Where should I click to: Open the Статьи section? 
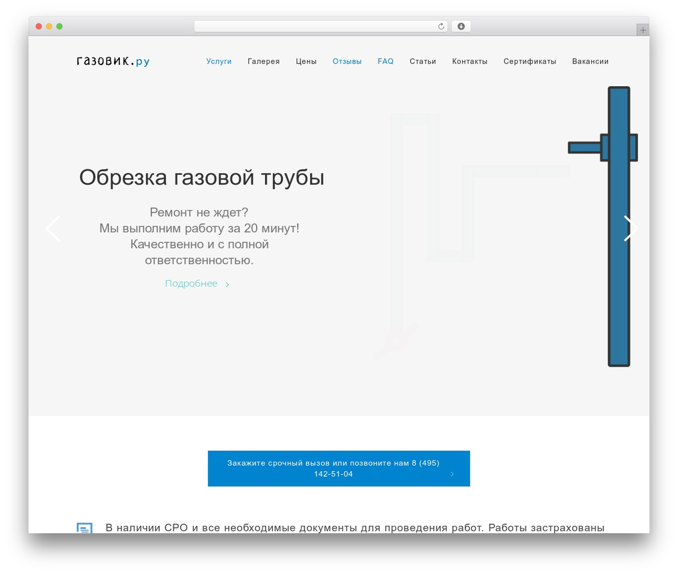pos(423,61)
